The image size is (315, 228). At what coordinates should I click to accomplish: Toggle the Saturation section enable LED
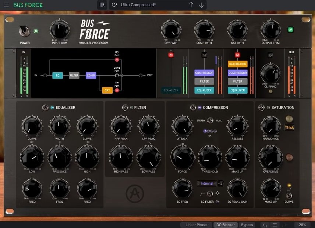click(x=268, y=108)
